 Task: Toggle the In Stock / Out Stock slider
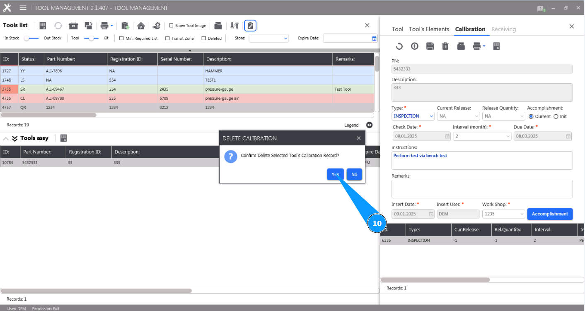point(31,38)
